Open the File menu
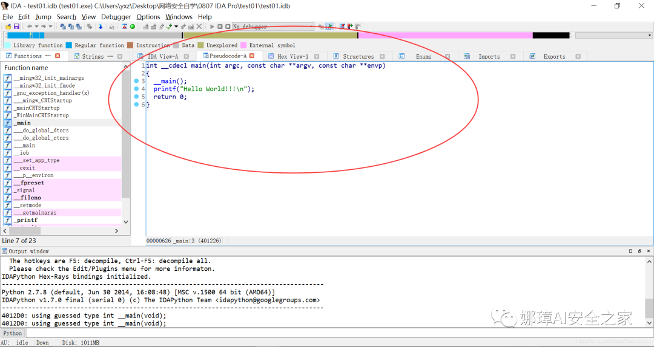654x347 pixels. (7, 17)
